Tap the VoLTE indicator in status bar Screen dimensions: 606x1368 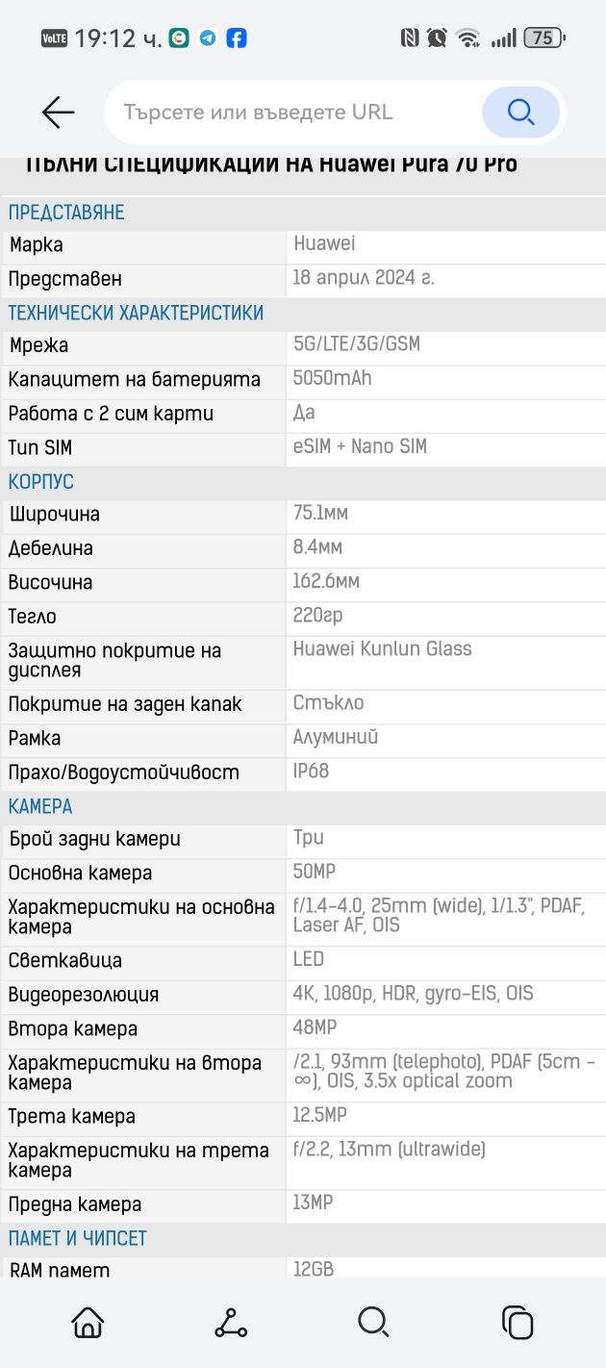point(54,38)
